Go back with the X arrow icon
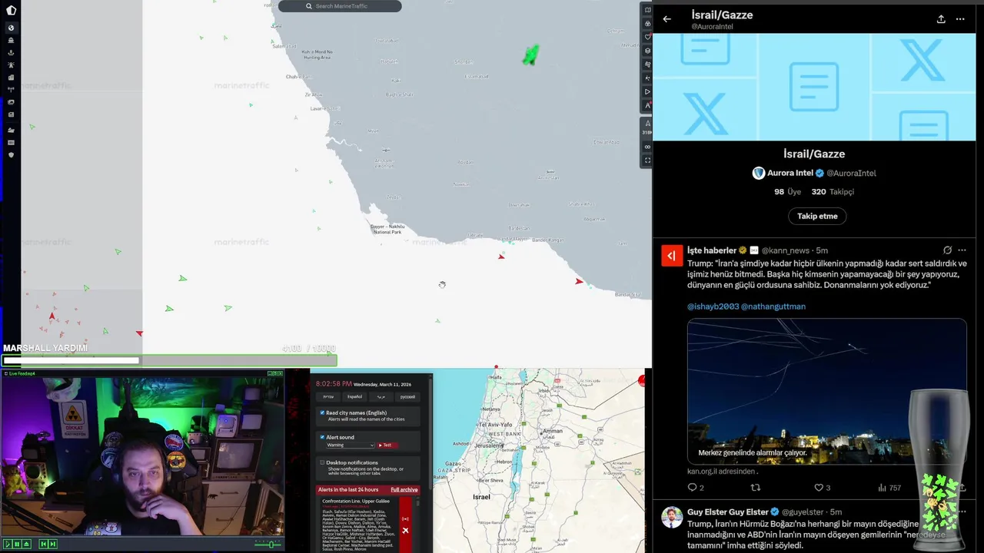The image size is (984, 553). tap(667, 19)
